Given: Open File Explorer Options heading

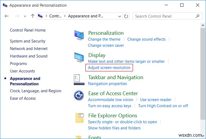Looking at the screenshot, I should (113, 116).
